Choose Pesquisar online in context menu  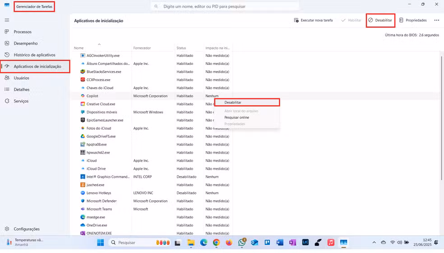[236, 117]
